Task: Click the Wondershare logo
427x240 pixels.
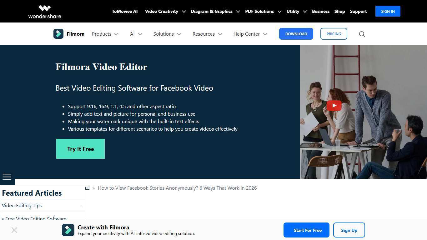Action: click(x=44, y=11)
